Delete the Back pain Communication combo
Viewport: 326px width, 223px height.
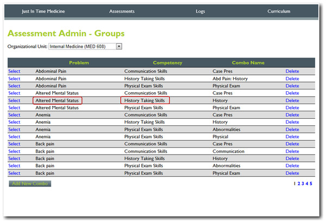(292, 151)
